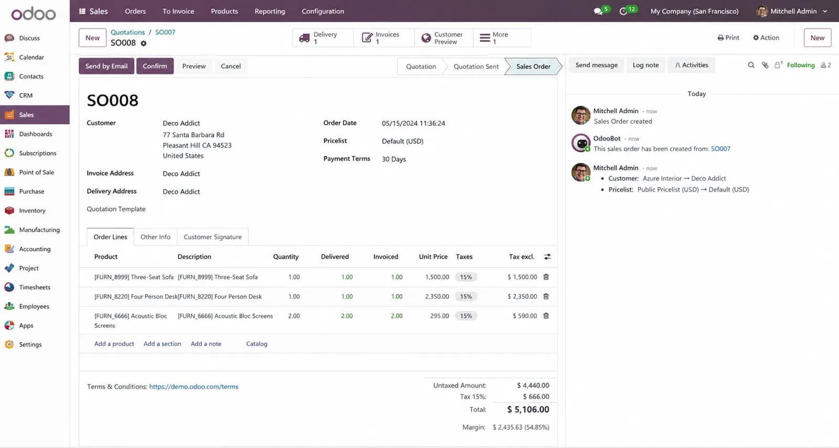
Task: Open the Mitchell Admin user menu
Action: click(792, 11)
